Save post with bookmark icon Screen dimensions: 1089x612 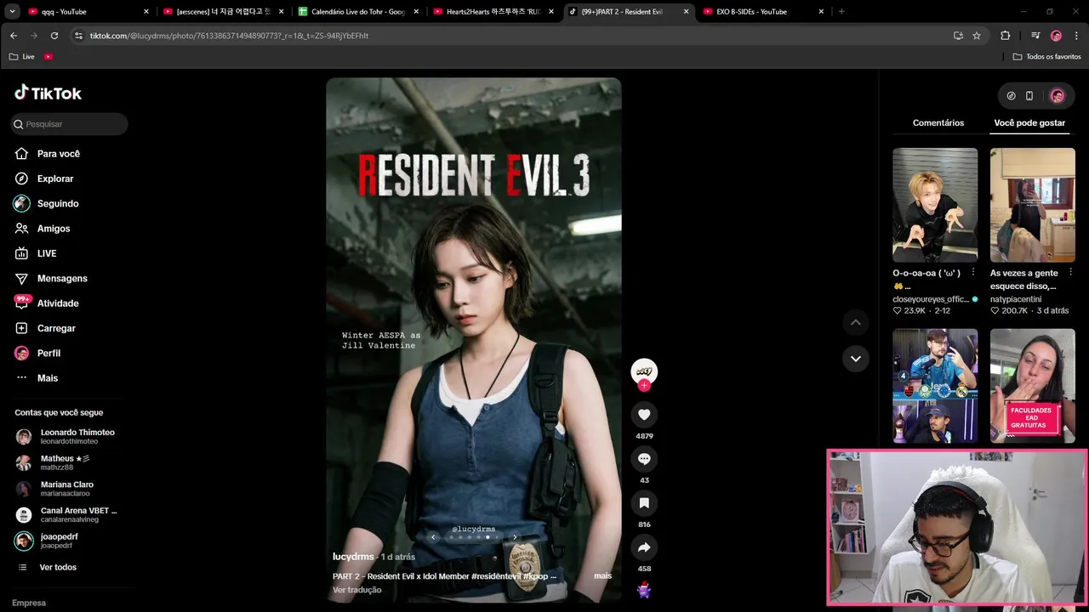pyautogui.click(x=644, y=503)
